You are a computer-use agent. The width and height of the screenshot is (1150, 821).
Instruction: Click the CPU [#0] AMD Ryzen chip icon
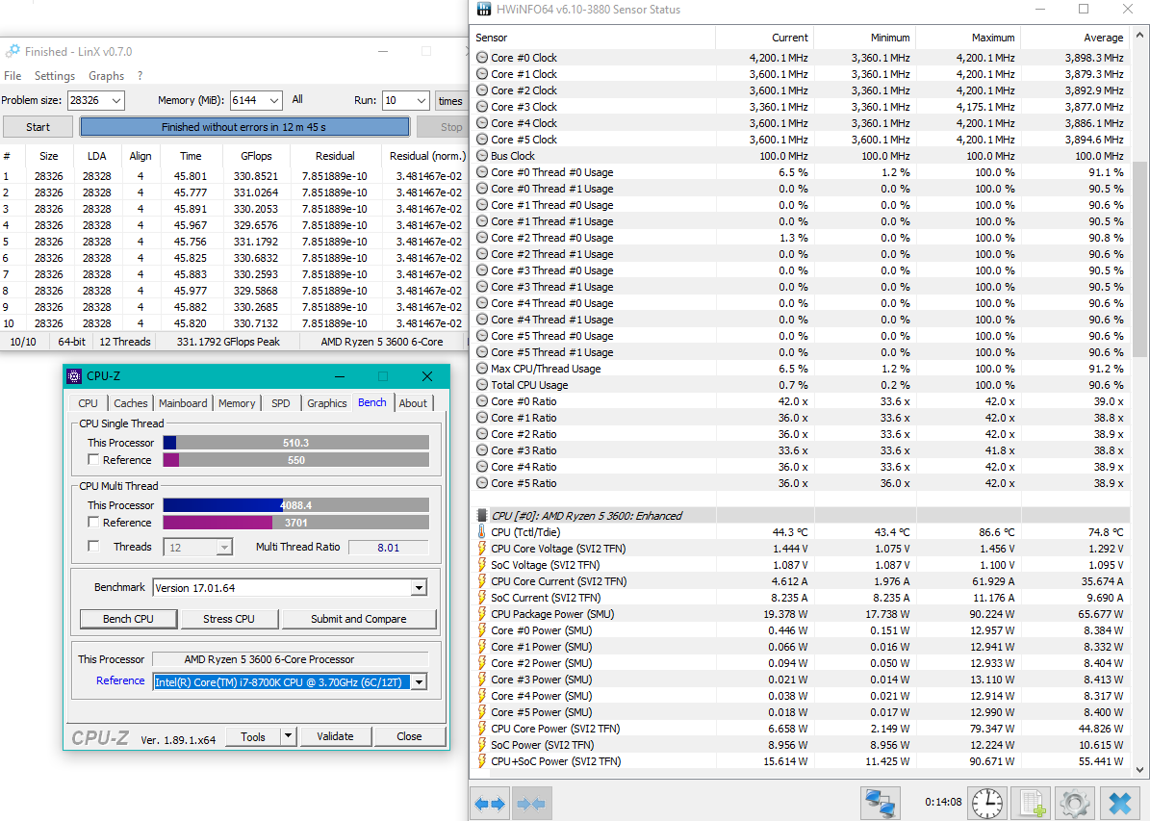click(x=482, y=516)
